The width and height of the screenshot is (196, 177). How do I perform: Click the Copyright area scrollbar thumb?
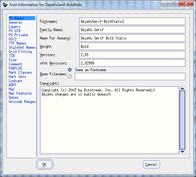coord(183,120)
